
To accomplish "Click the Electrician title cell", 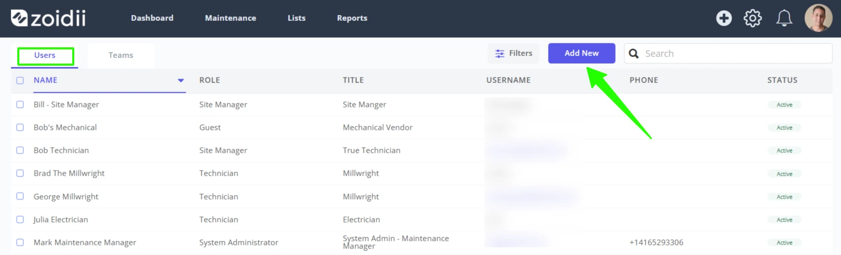I will [x=361, y=219].
